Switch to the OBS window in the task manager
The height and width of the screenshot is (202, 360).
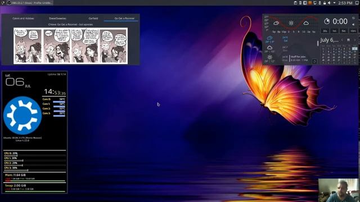coord(30,3)
